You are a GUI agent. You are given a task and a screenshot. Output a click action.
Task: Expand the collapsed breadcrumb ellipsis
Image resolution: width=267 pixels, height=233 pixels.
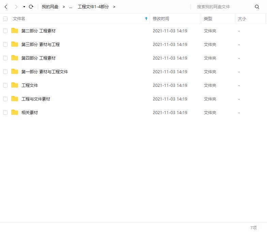point(71,7)
